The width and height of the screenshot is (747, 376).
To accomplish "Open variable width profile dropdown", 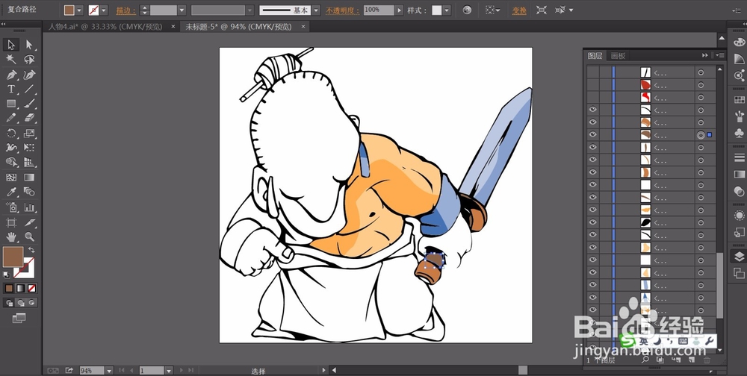I will (x=250, y=10).
